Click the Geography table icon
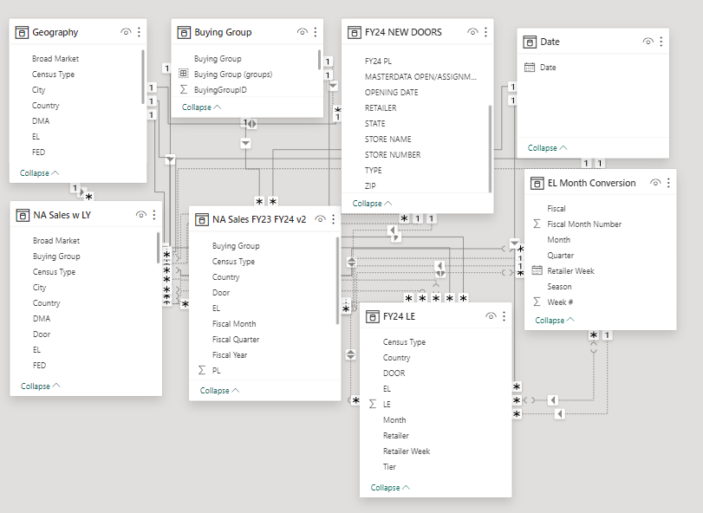 (22, 32)
